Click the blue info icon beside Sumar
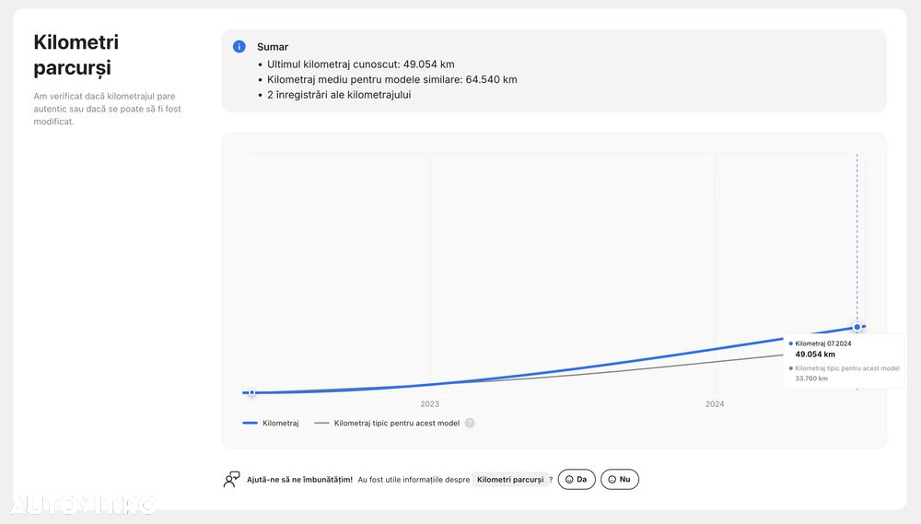The image size is (921, 524). coord(239,46)
